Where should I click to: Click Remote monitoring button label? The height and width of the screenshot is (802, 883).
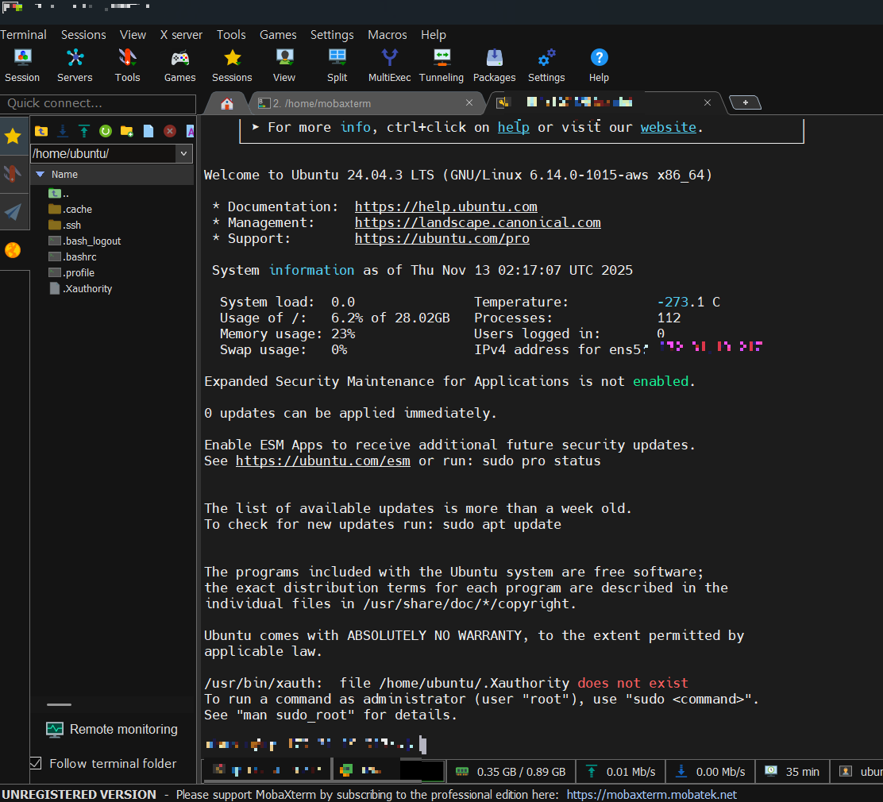tap(124, 730)
